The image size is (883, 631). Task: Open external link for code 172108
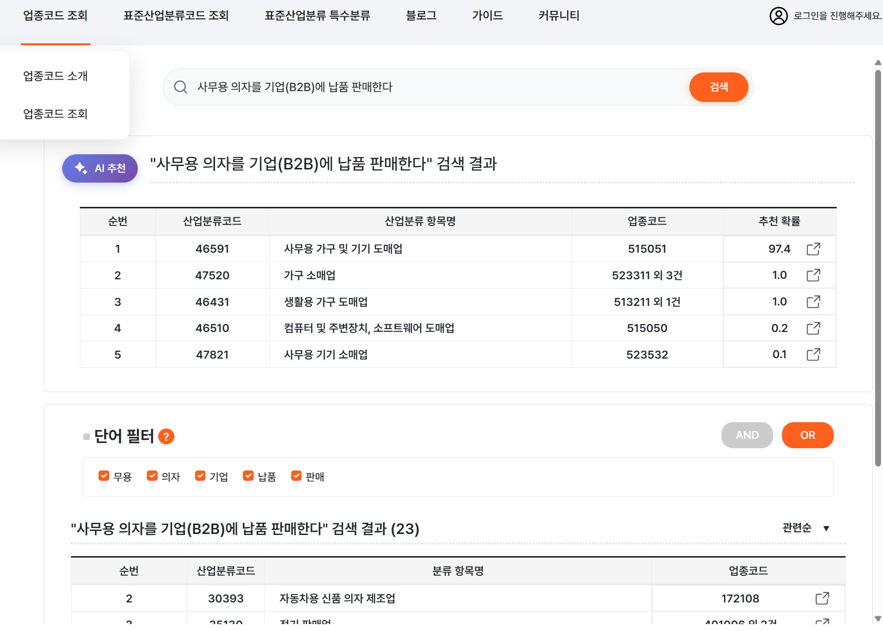821,598
